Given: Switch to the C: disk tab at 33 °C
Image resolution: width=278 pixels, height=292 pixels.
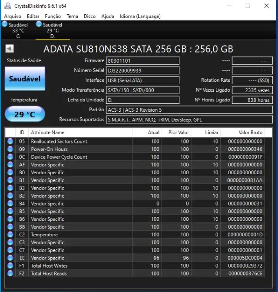Looking at the screenshot, I should coord(18,30).
